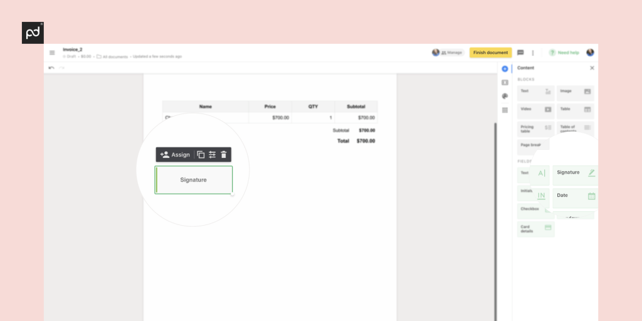
Task: Open the Apps grid sidebar icon
Action: pos(505,110)
